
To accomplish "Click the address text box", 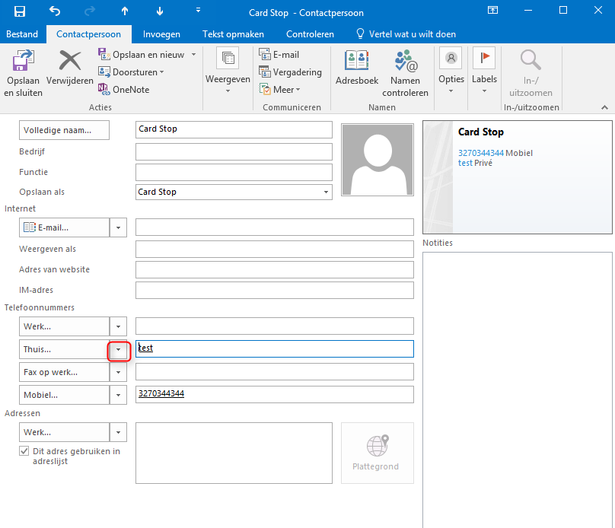I will click(234, 453).
